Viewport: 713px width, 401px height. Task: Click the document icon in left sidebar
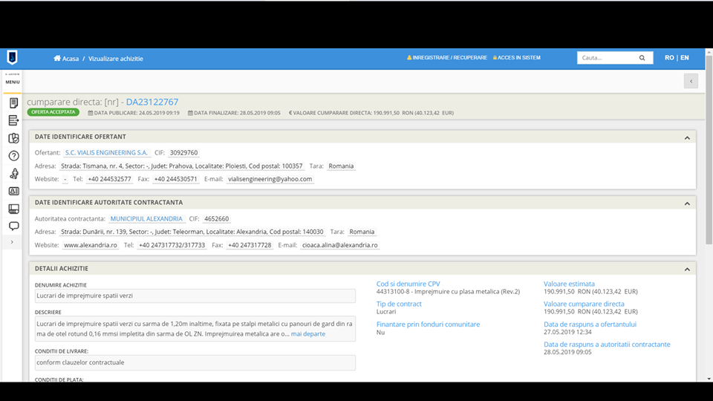13,102
